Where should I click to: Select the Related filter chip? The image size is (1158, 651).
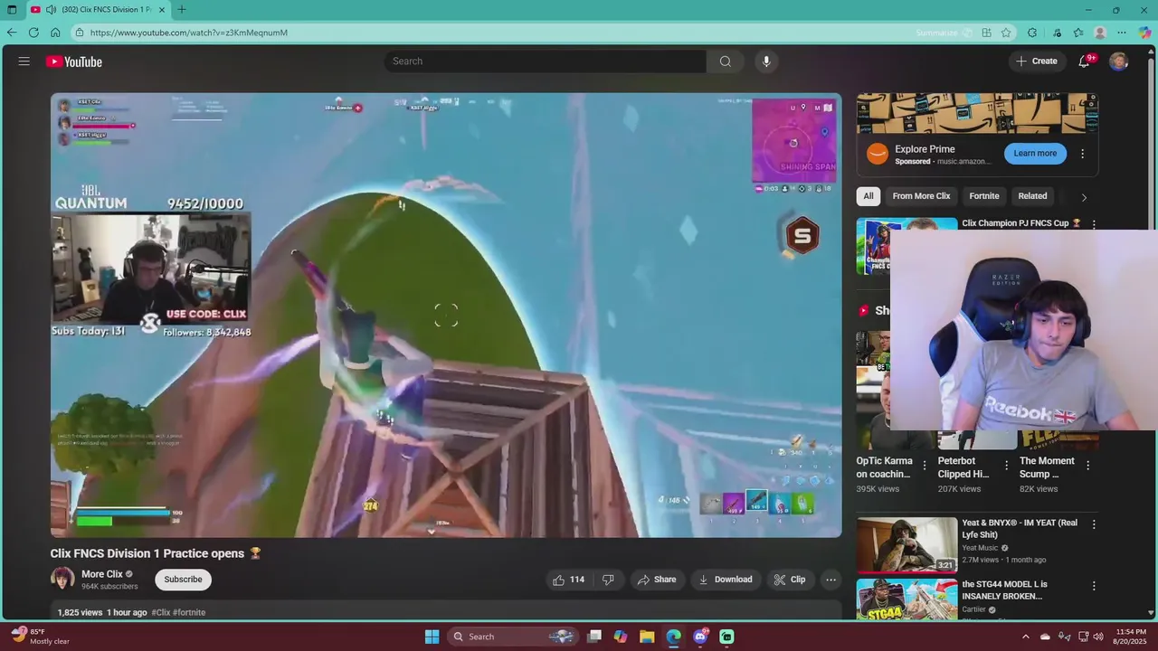tap(1032, 196)
